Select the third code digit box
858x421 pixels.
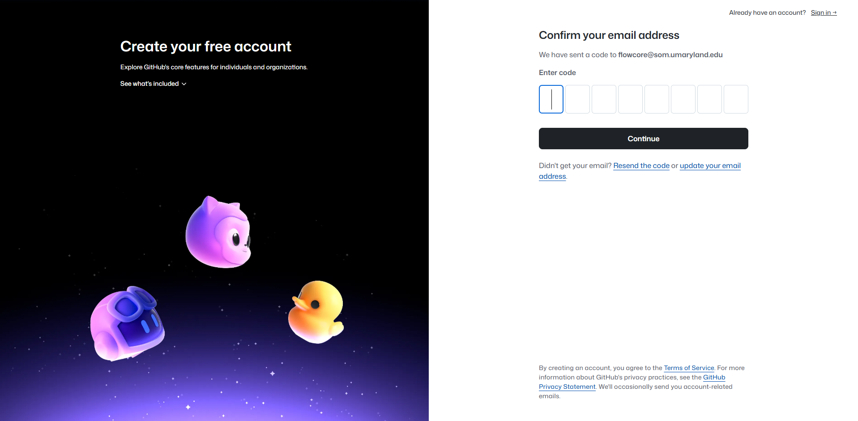point(604,99)
